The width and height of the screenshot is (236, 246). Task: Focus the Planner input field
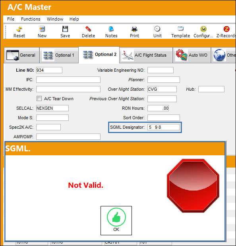pyautogui.click(x=163, y=80)
